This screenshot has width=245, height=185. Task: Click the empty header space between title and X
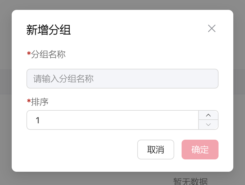tap(139, 30)
